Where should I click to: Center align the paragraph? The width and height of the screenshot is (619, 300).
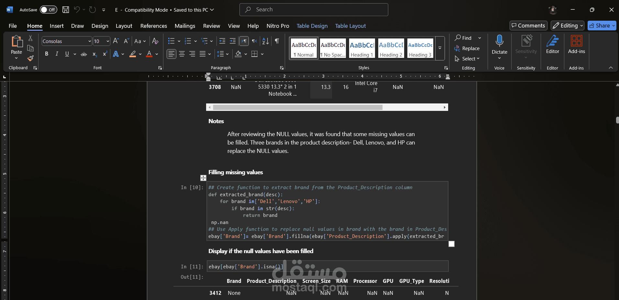182,54
